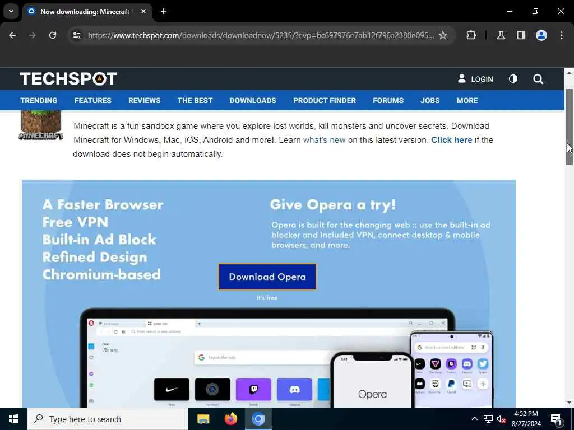
Task: Click "Give Opera a try!" heading
Action: (x=332, y=205)
